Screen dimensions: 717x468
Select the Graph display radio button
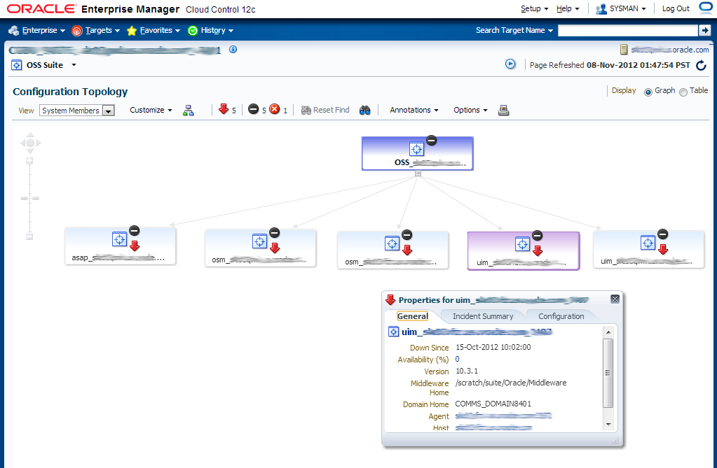(648, 92)
